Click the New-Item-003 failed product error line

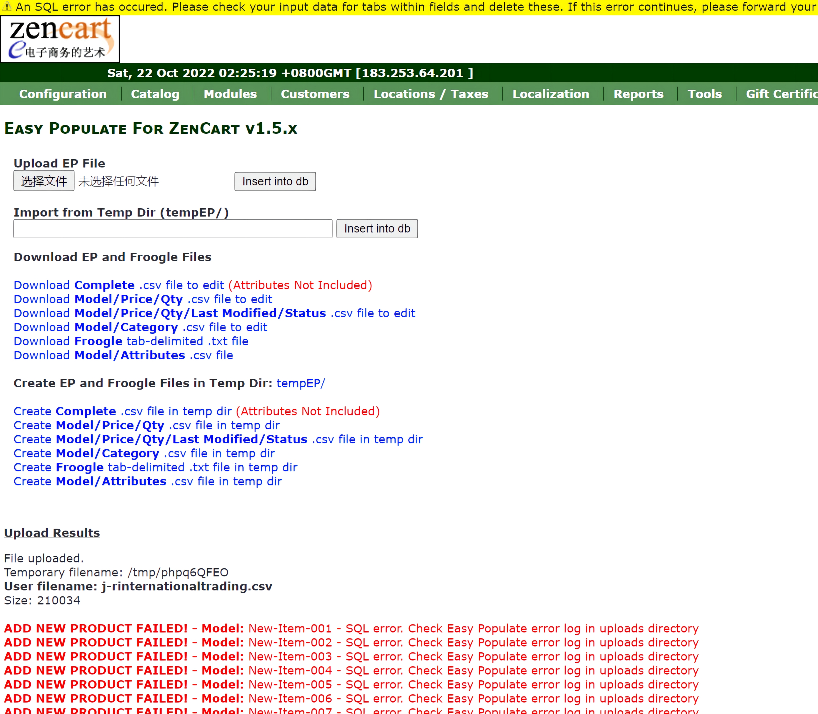point(351,657)
